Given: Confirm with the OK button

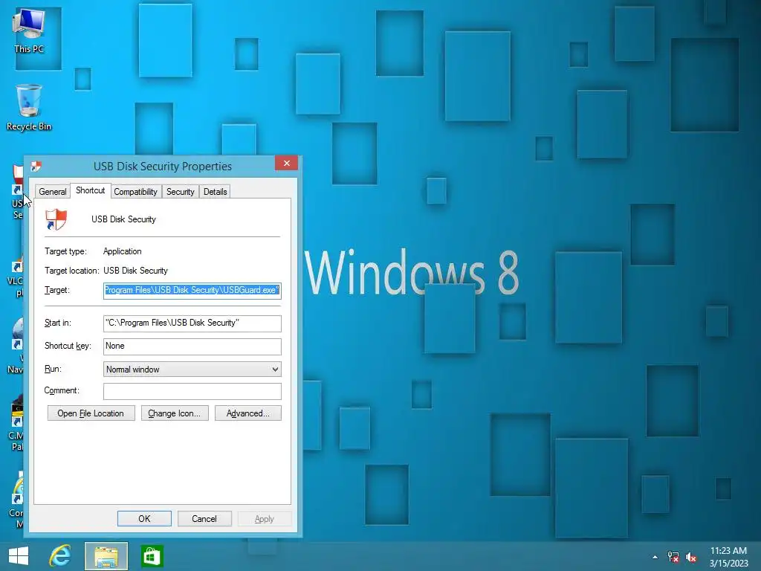Looking at the screenshot, I should (x=144, y=518).
